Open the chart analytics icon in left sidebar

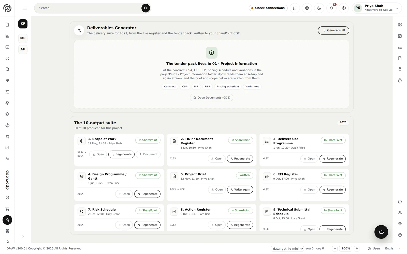pyautogui.click(x=7, y=36)
